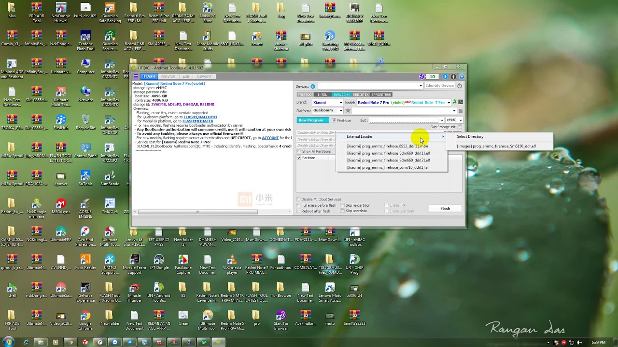Enable Show All Partitions checkbox
618x347 pixels.
pyautogui.click(x=299, y=151)
